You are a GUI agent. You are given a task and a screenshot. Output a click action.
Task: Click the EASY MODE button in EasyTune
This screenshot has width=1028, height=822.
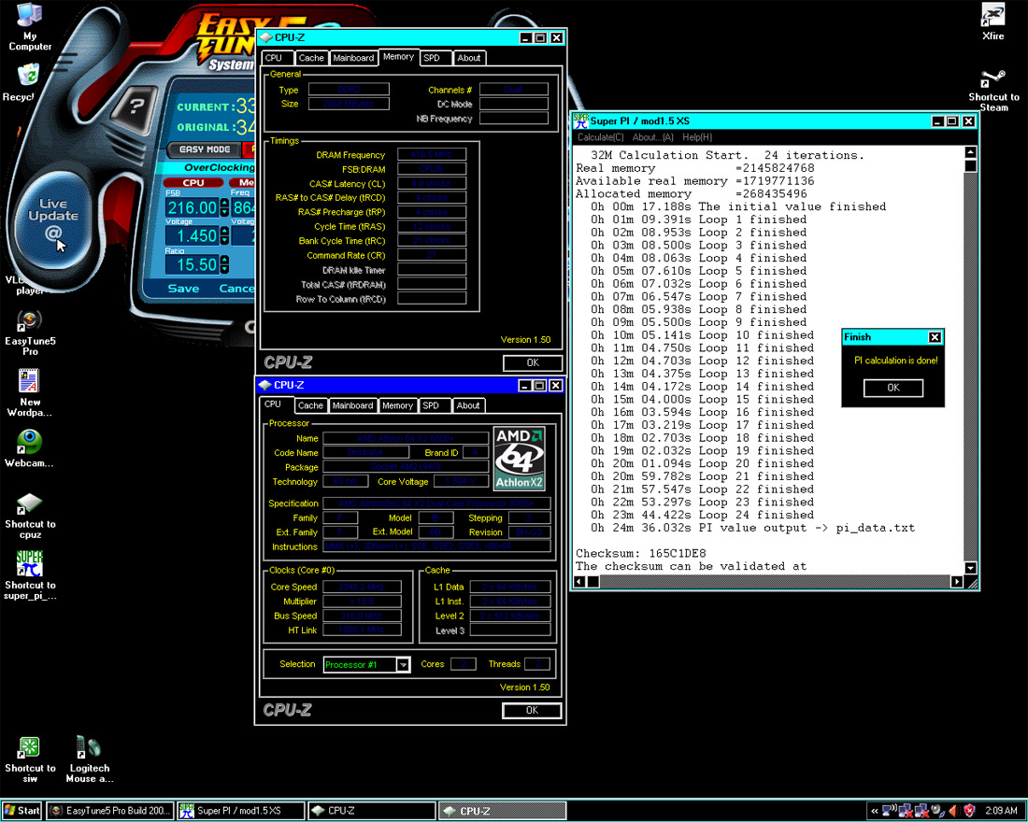click(x=205, y=149)
